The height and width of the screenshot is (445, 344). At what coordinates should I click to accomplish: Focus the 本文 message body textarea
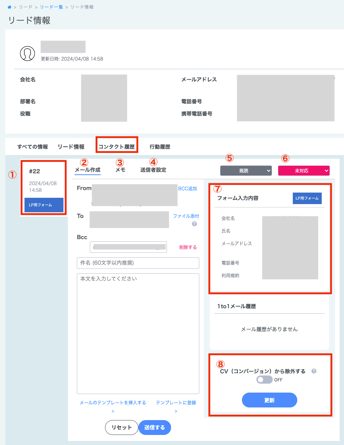(138, 333)
